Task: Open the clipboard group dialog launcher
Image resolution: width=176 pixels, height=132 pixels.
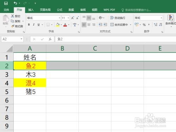Action: pyautogui.click(x=24, y=32)
